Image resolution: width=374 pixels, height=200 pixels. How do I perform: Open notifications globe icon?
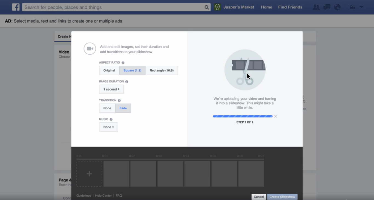pos(337,7)
